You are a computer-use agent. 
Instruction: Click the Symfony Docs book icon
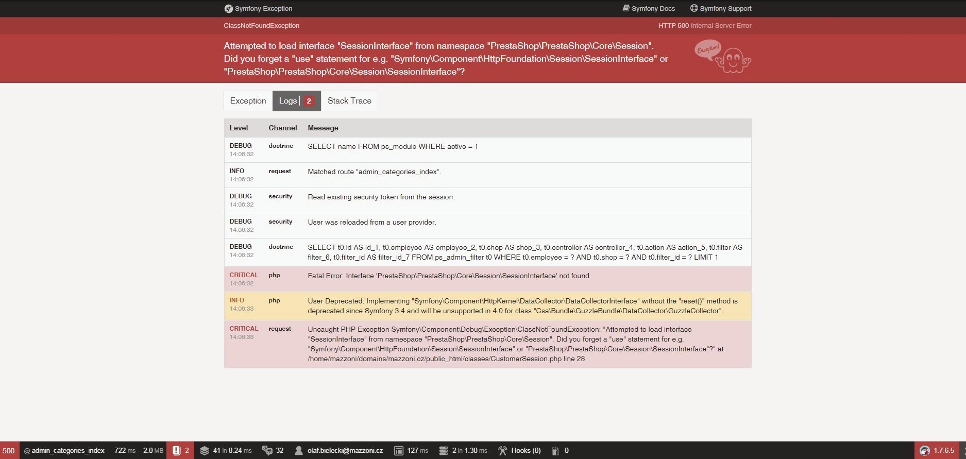(x=626, y=8)
